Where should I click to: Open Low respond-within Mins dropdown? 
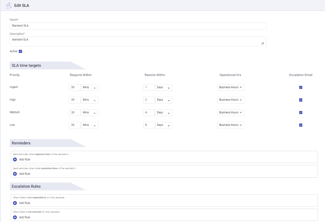(x=90, y=125)
